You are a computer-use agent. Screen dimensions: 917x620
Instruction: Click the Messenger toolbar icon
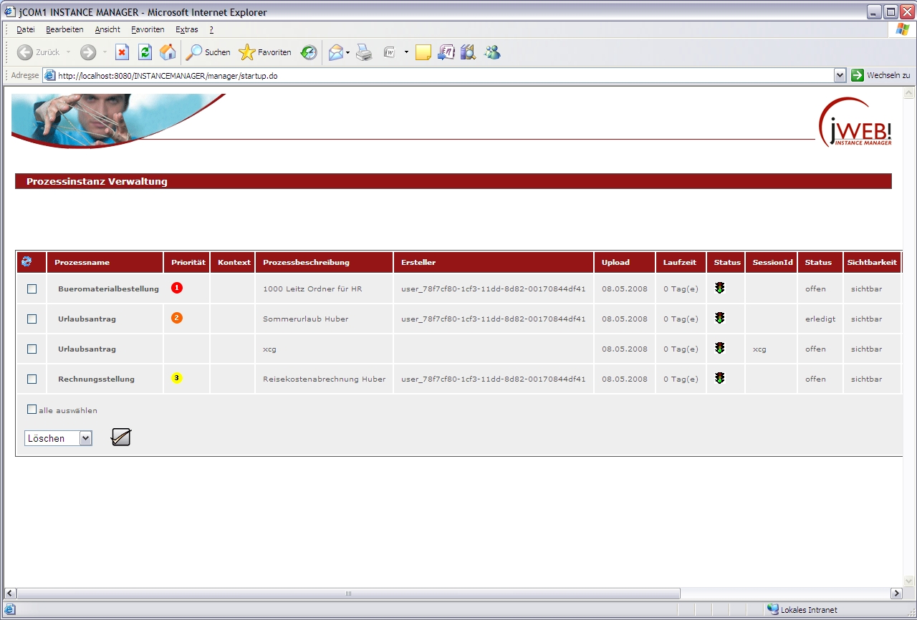[492, 52]
